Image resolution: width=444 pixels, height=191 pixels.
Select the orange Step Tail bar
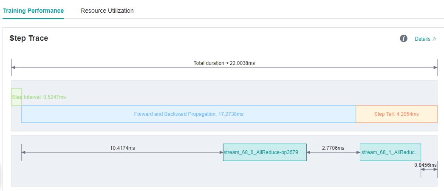396,114
